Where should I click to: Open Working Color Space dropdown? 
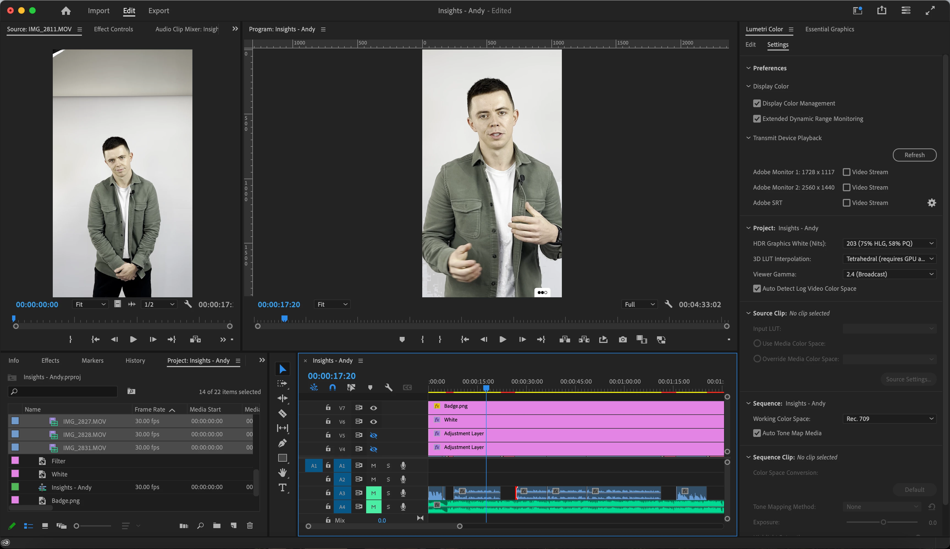click(x=889, y=419)
